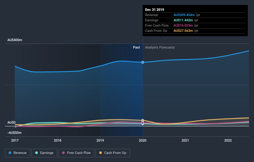Screen dimensions: 254x162
Task: Toggle the Free Cash Flow legend series
Action: point(76,153)
